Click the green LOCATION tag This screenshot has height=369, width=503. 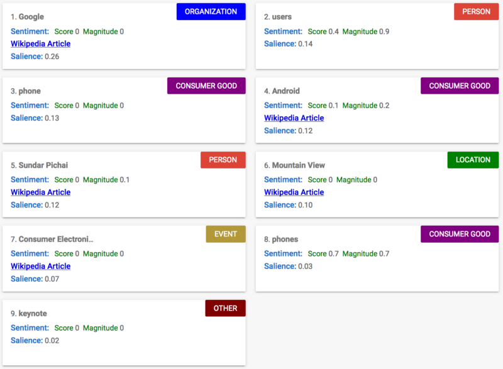pyautogui.click(x=473, y=160)
